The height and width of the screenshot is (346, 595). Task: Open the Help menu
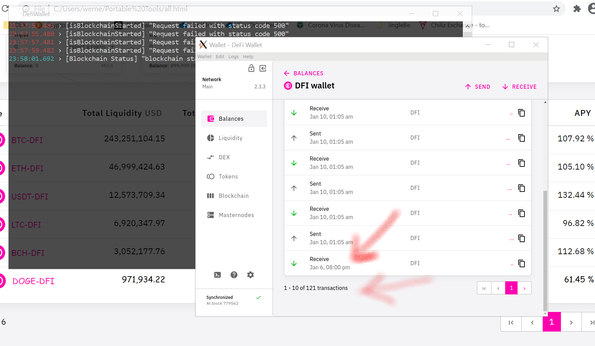248,57
